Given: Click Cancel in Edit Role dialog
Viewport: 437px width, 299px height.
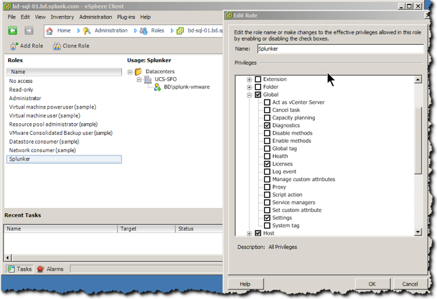Looking at the screenshot, I should click(410, 284).
